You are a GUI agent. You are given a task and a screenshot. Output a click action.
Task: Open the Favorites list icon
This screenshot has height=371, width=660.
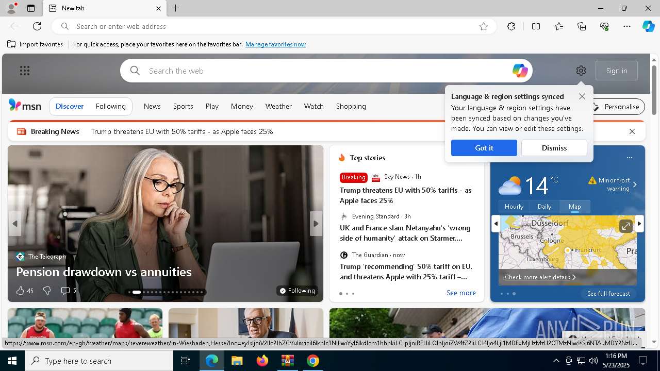(559, 26)
